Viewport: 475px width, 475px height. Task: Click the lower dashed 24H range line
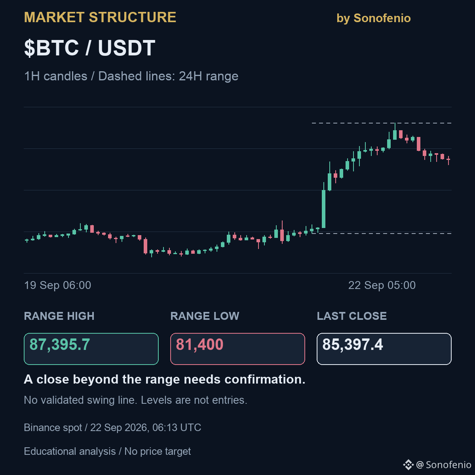[x=382, y=234]
